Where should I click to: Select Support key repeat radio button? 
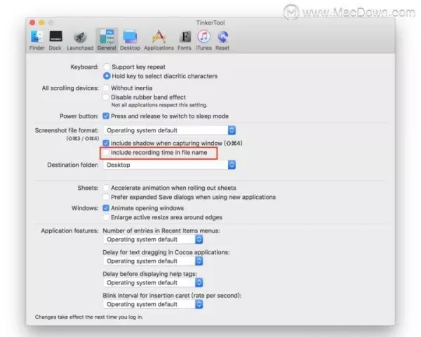pyautogui.click(x=107, y=67)
